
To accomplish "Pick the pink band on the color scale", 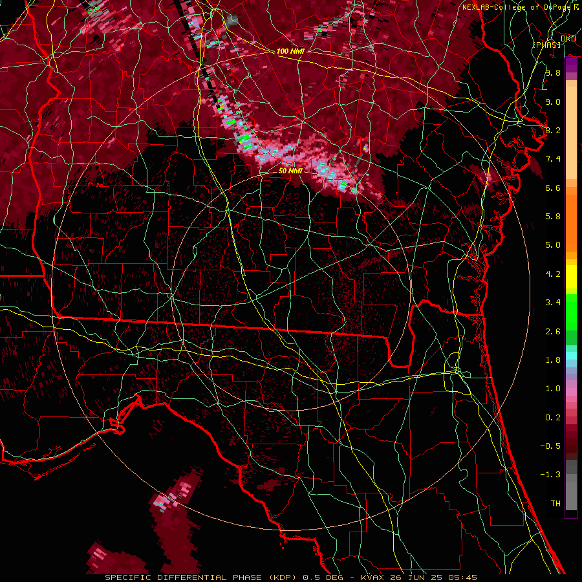I will pos(571,392).
